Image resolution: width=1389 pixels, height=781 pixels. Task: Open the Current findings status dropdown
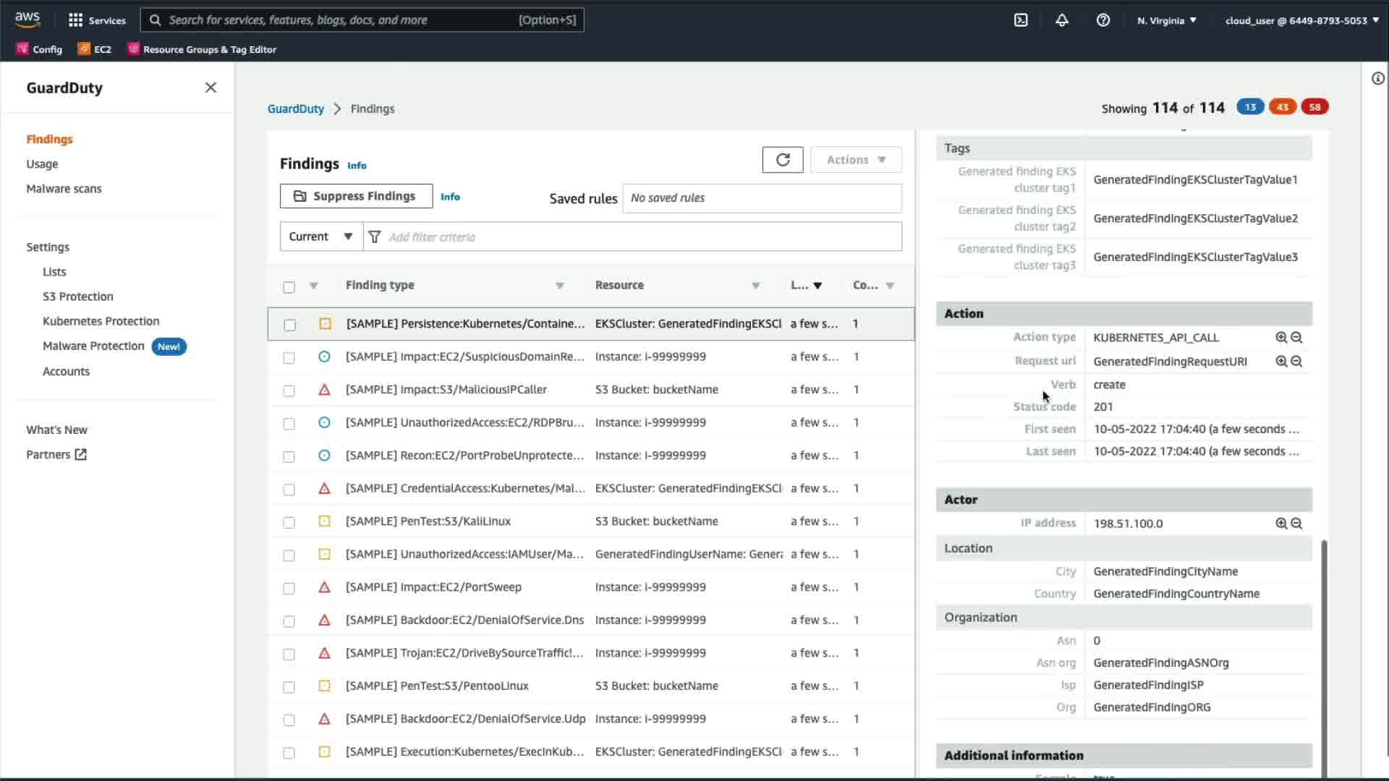tap(320, 236)
